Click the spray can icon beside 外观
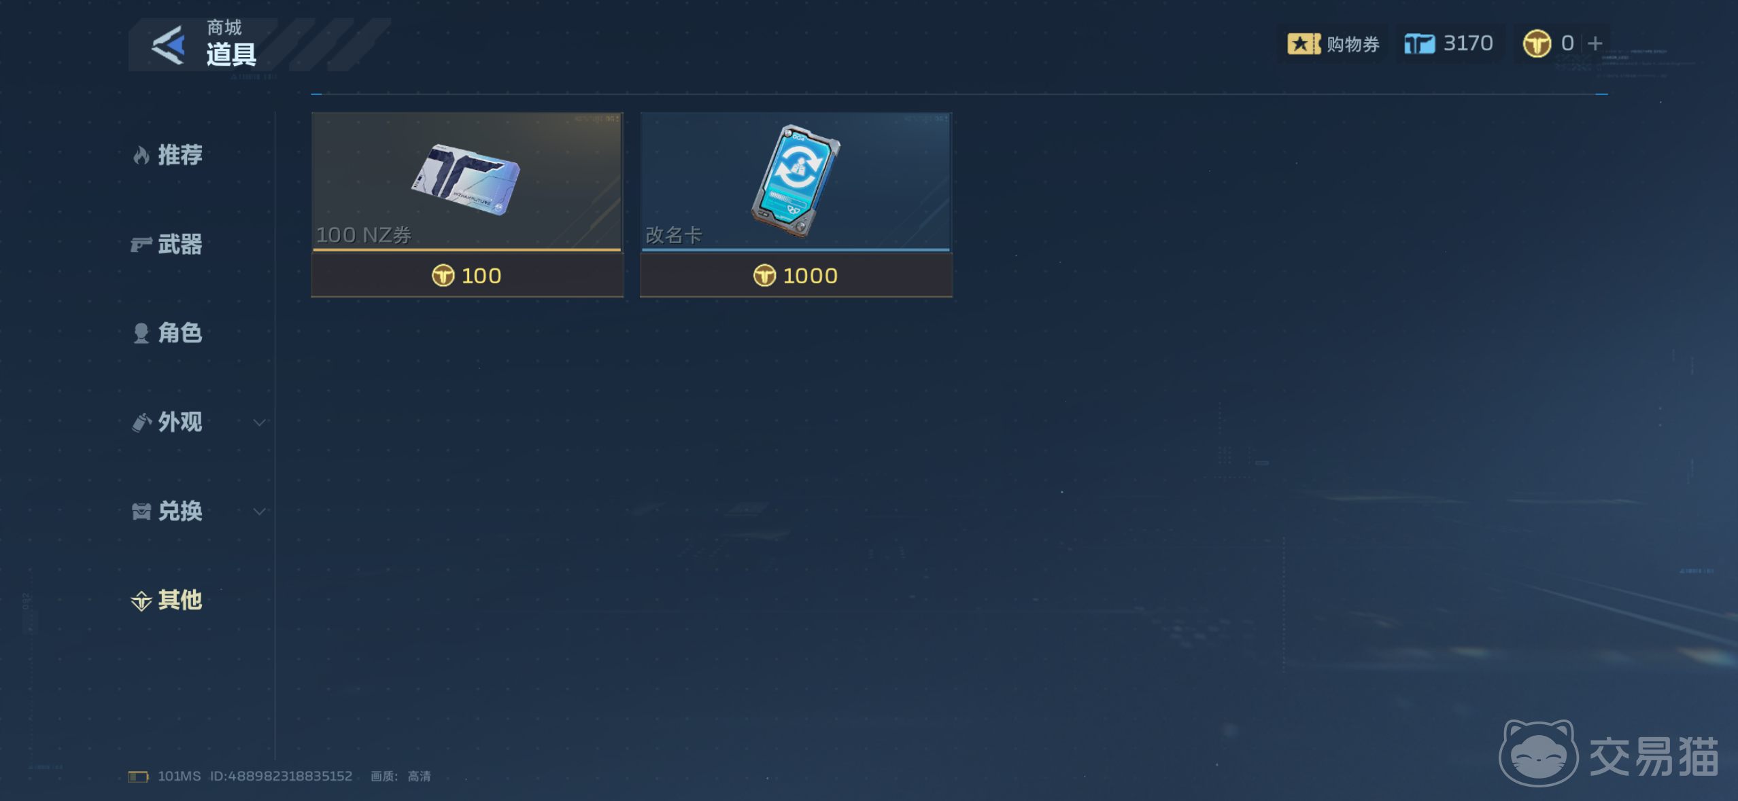Viewport: 1738px width, 801px height. [x=141, y=423]
